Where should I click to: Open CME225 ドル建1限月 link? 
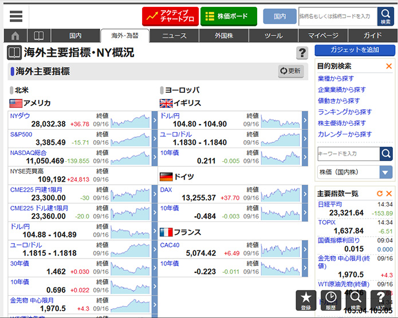(39, 208)
